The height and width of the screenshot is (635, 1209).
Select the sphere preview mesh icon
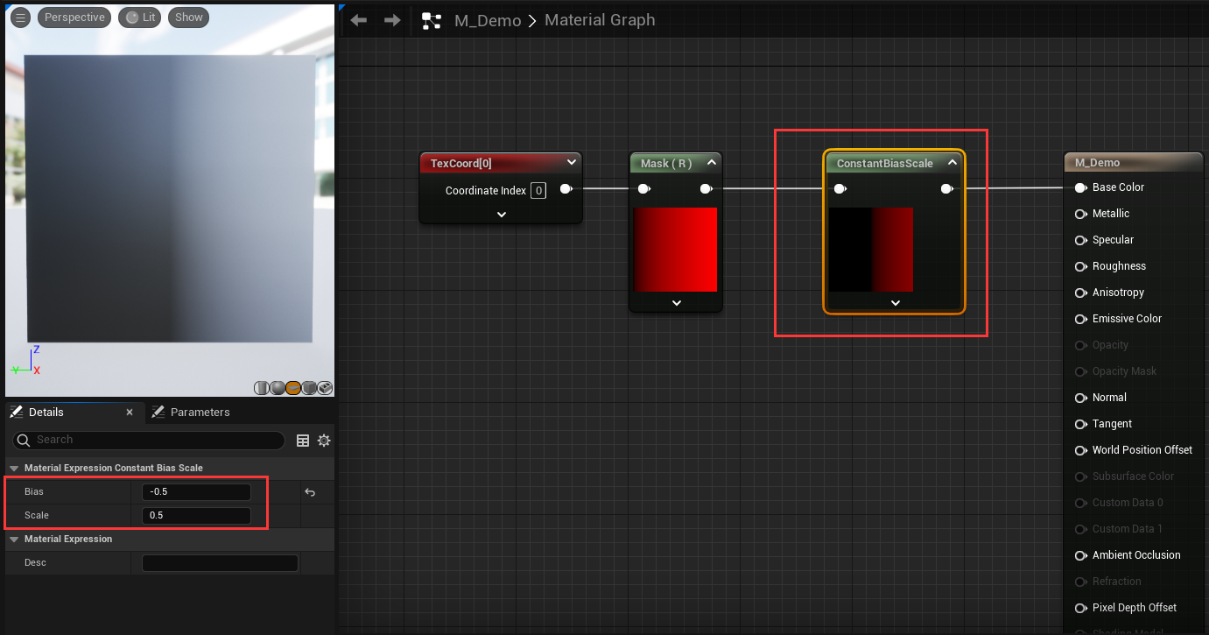point(278,388)
